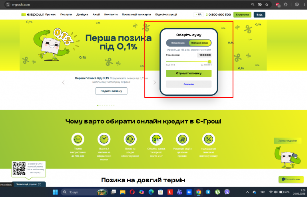
Task: Click the Сплатити button
Action: (x=242, y=15)
